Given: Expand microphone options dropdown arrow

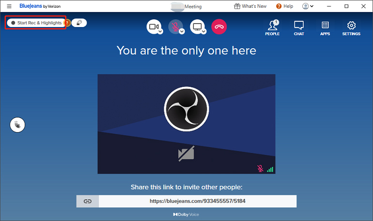Looking at the screenshot, I should click(x=182, y=31).
